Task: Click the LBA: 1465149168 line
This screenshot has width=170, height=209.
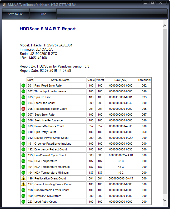Action: tap(33, 58)
